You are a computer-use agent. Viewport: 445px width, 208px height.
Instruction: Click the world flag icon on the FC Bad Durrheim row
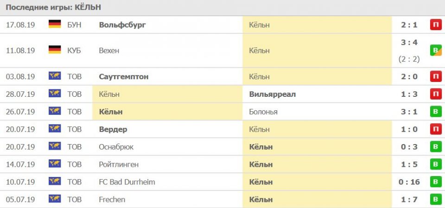pos(55,182)
